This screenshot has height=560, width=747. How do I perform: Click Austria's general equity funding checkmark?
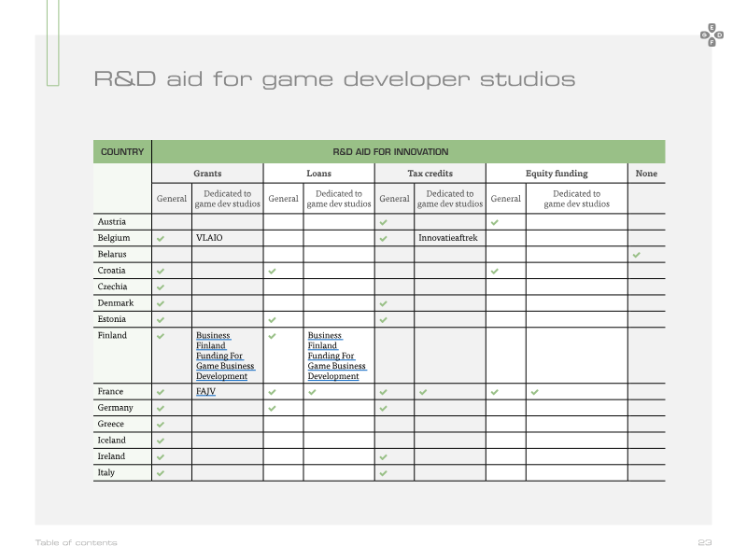pyautogui.click(x=495, y=222)
